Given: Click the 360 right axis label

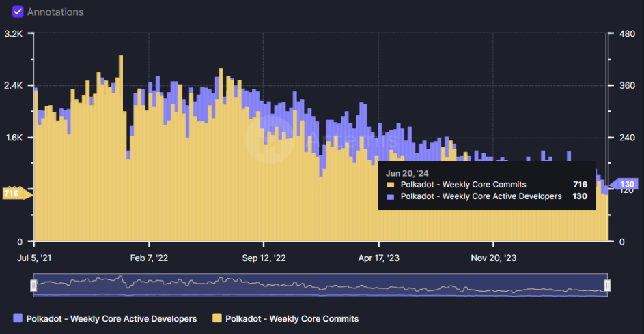Looking at the screenshot, I should pos(627,86).
